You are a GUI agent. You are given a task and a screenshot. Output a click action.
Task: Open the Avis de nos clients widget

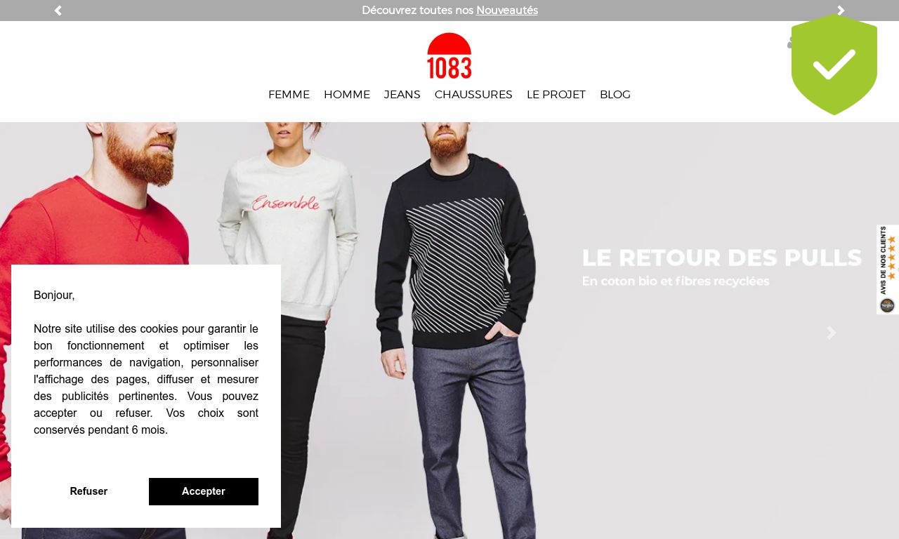point(888,269)
